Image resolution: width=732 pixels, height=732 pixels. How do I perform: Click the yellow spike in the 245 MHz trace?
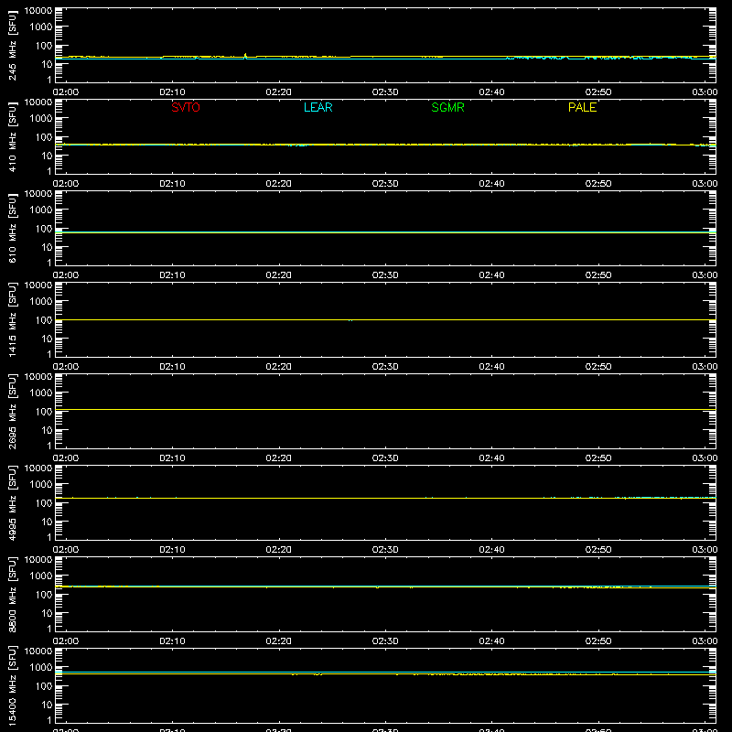tap(245, 56)
